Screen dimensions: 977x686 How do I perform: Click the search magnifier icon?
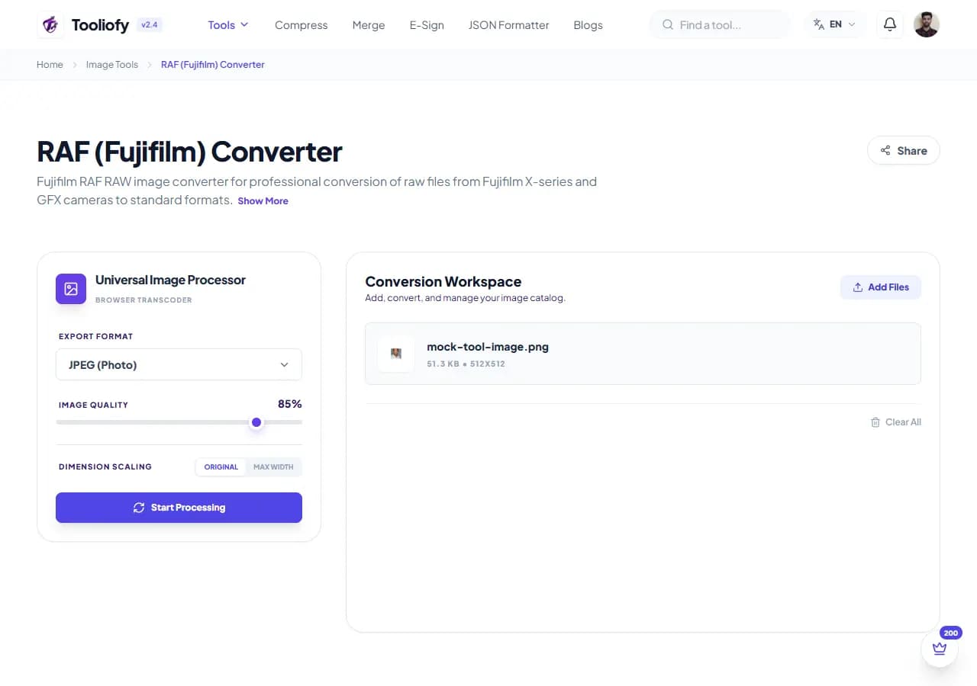[668, 24]
